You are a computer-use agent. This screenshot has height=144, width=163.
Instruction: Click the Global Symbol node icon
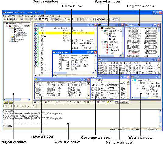[x=105, y=42]
